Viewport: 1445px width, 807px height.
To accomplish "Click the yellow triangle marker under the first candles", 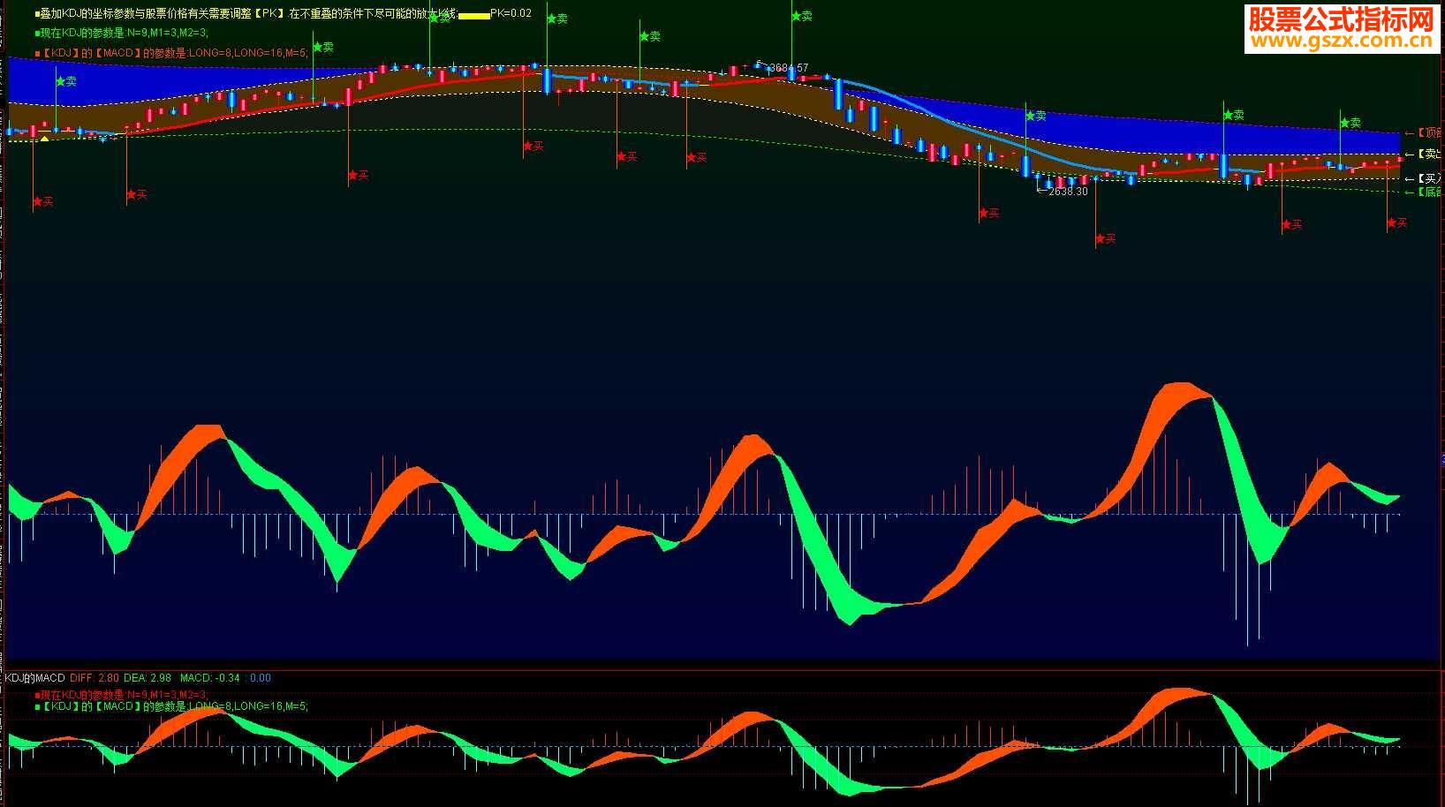I will tap(44, 138).
